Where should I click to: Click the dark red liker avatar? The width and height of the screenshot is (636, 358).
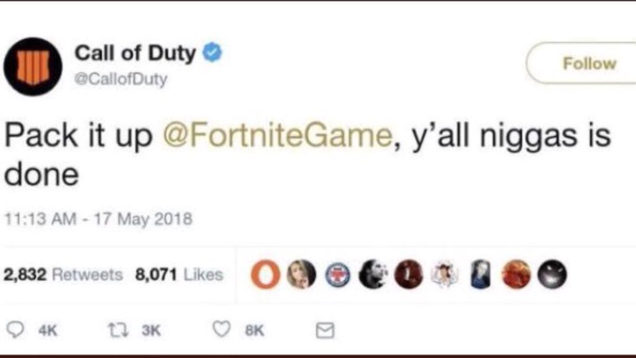coord(409,275)
